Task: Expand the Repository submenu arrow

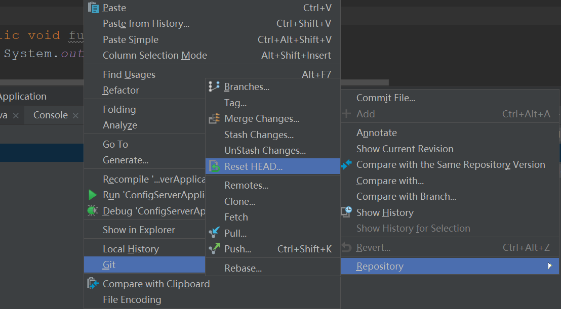Action: click(550, 266)
